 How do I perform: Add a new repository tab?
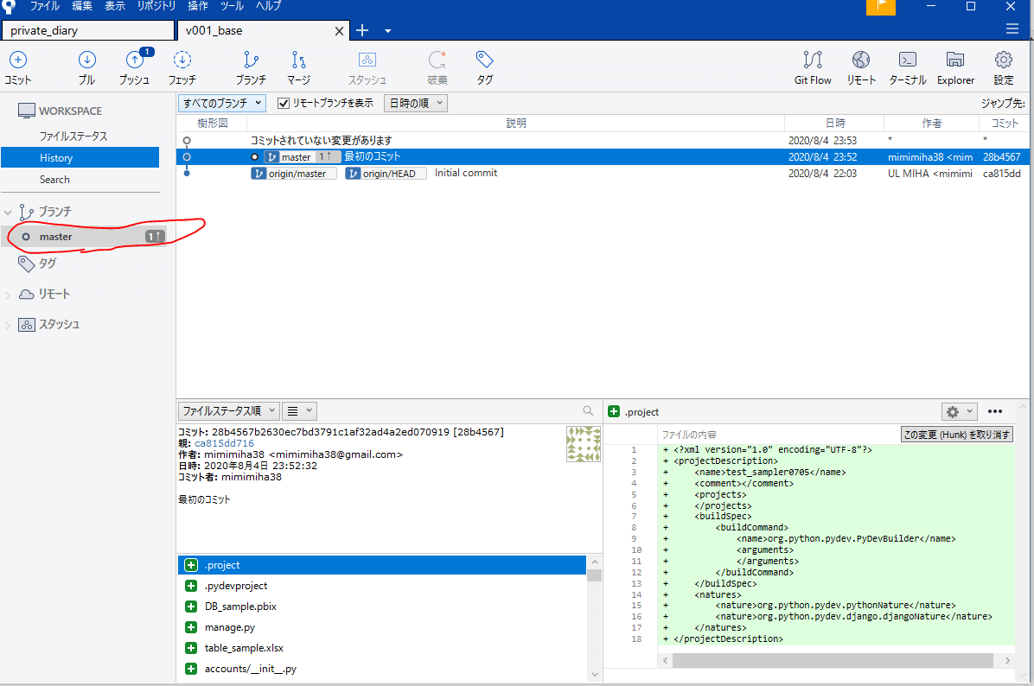[362, 30]
